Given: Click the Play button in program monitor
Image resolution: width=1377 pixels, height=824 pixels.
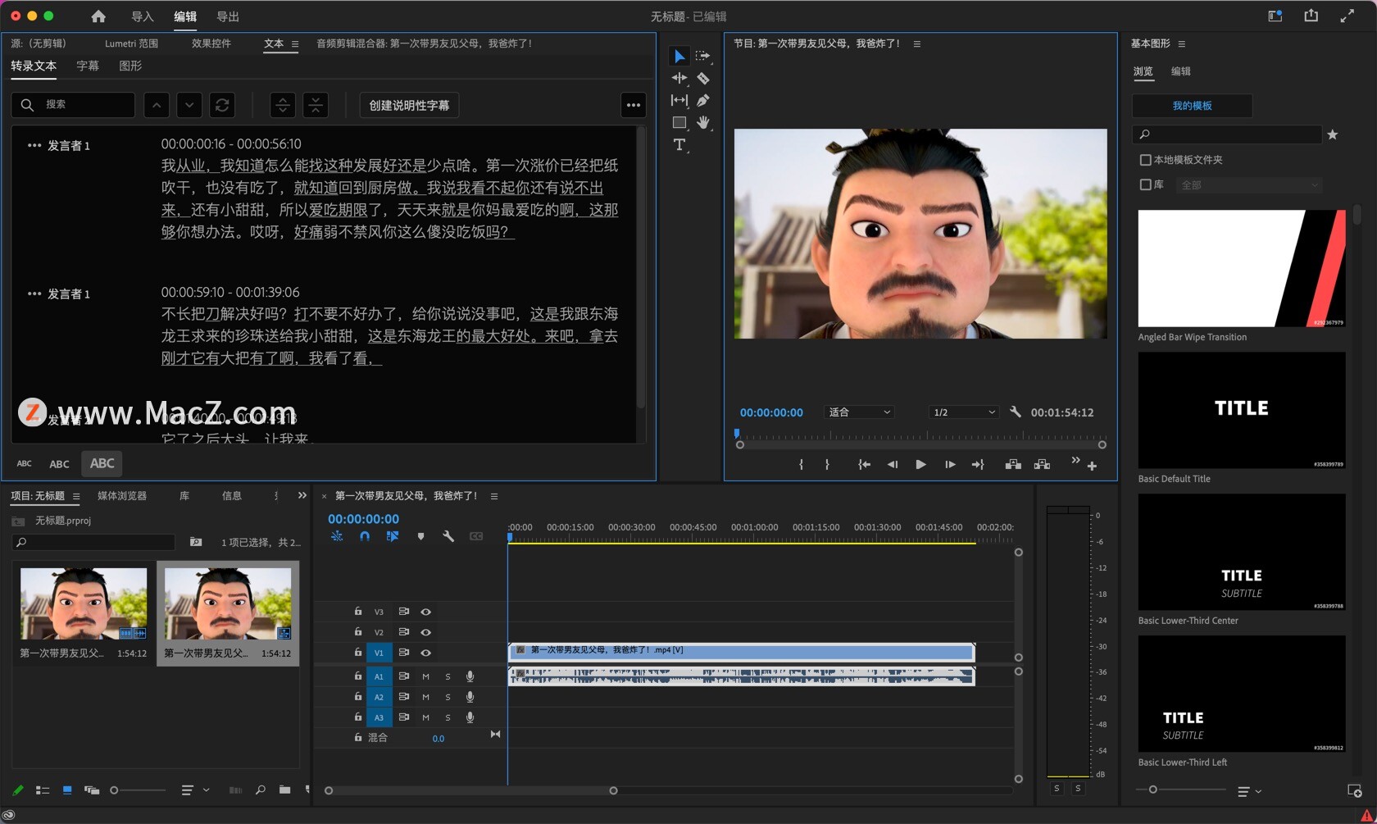Looking at the screenshot, I should click(920, 464).
